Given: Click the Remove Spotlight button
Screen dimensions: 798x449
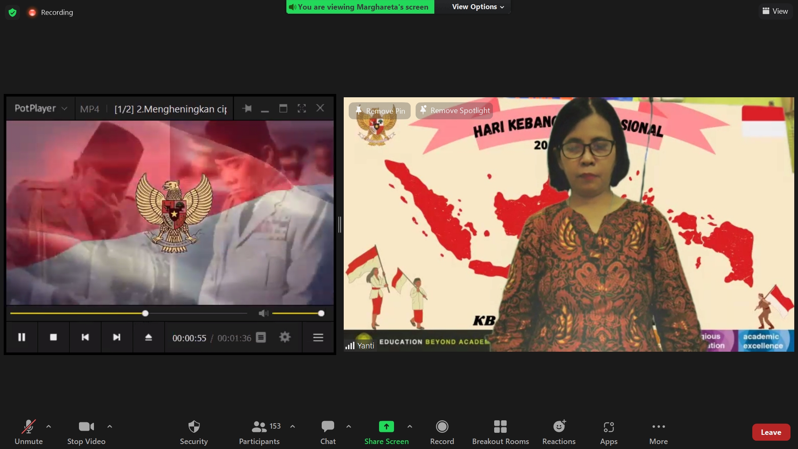Looking at the screenshot, I should (455, 111).
